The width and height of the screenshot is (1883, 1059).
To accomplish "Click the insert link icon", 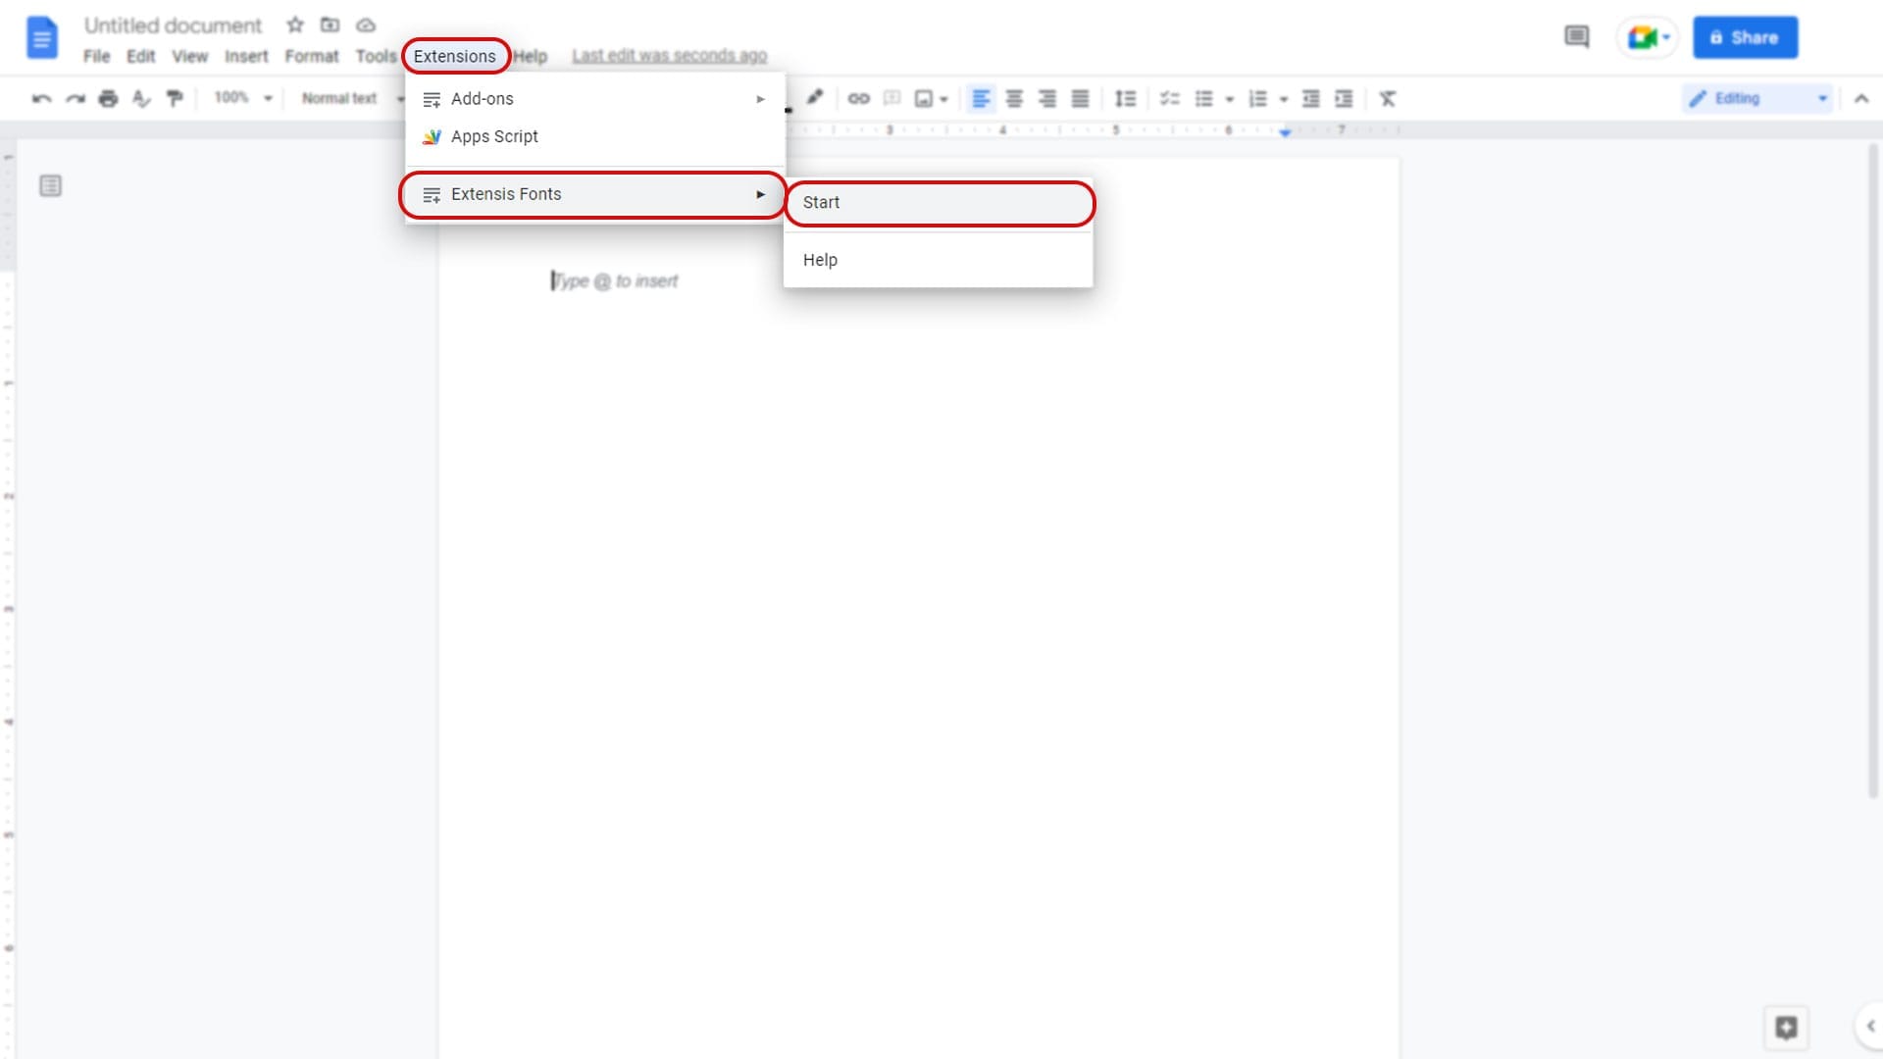I will tap(859, 100).
